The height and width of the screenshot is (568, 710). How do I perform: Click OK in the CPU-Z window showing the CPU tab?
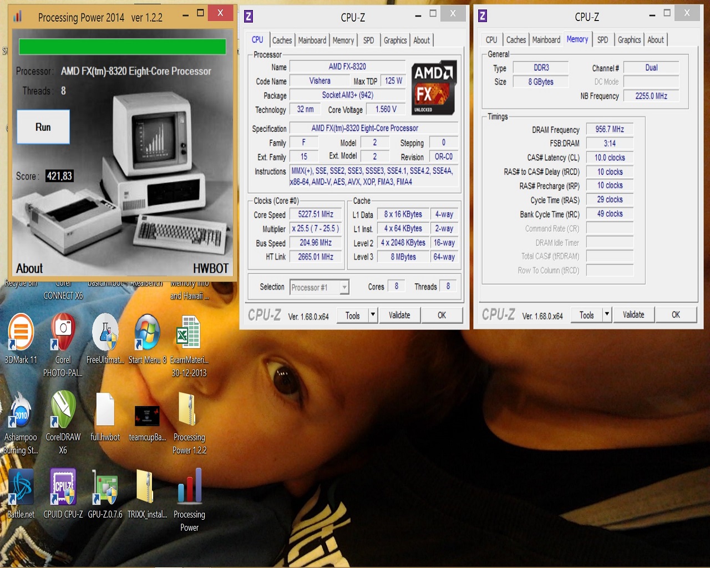point(442,315)
